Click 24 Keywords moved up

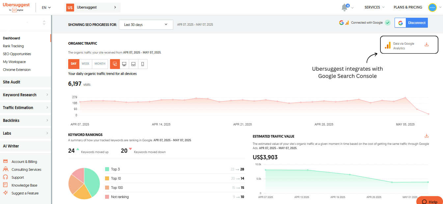coord(88,151)
